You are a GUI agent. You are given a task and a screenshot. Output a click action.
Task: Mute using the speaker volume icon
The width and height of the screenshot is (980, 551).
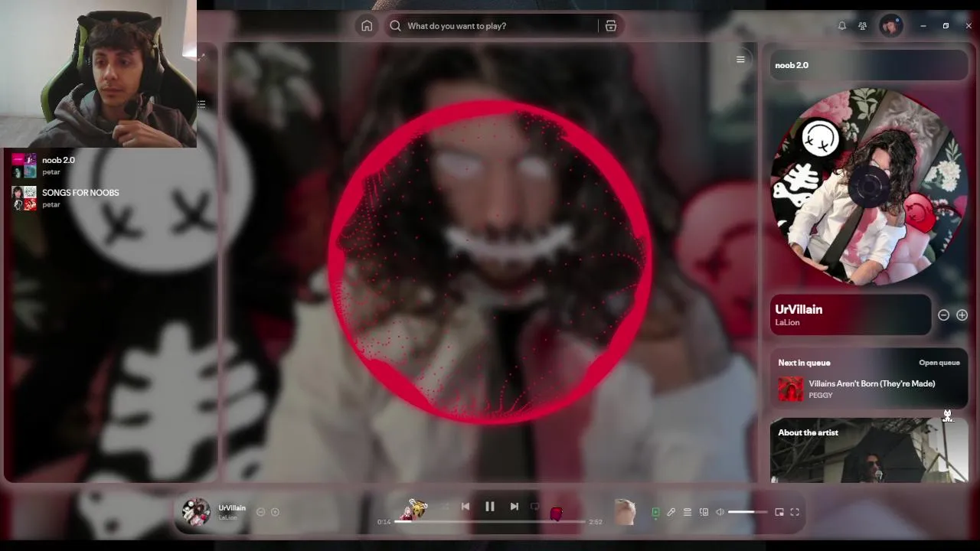[720, 512]
